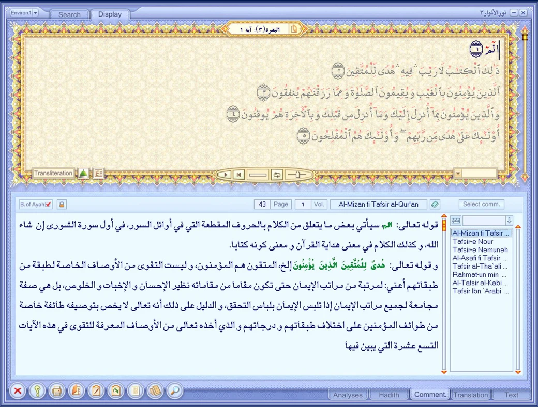Select Rahmat-un min in the list
The height and width of the screenshot is (407, 538).
click(x=482, y=274)
